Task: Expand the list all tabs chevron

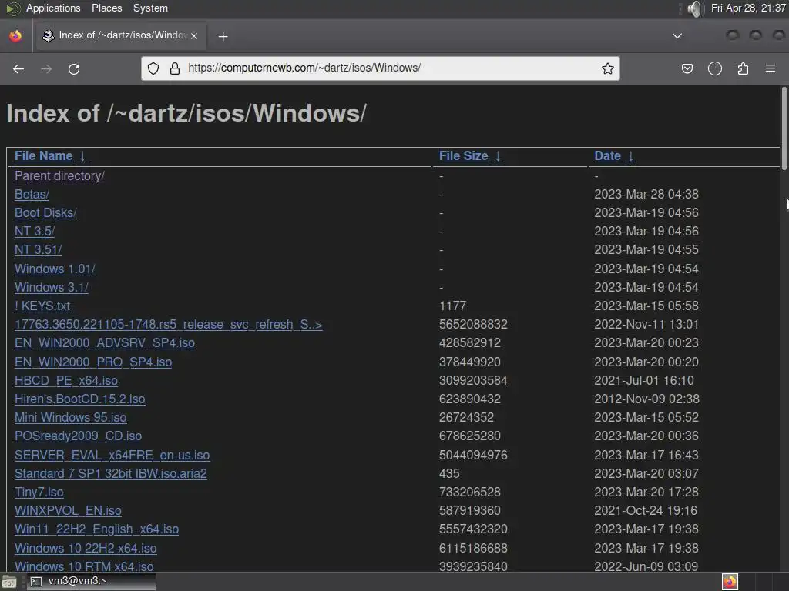Action: tap(677, 35)
